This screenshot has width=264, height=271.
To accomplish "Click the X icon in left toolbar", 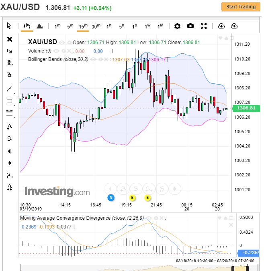I will coord(10,39).
